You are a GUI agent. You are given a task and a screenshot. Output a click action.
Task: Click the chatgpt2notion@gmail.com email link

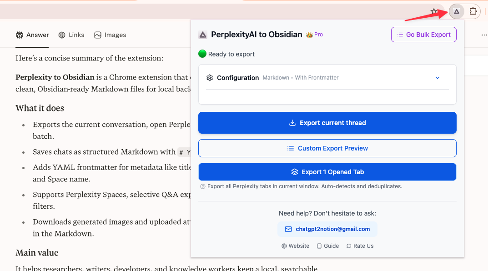(327, 229)
